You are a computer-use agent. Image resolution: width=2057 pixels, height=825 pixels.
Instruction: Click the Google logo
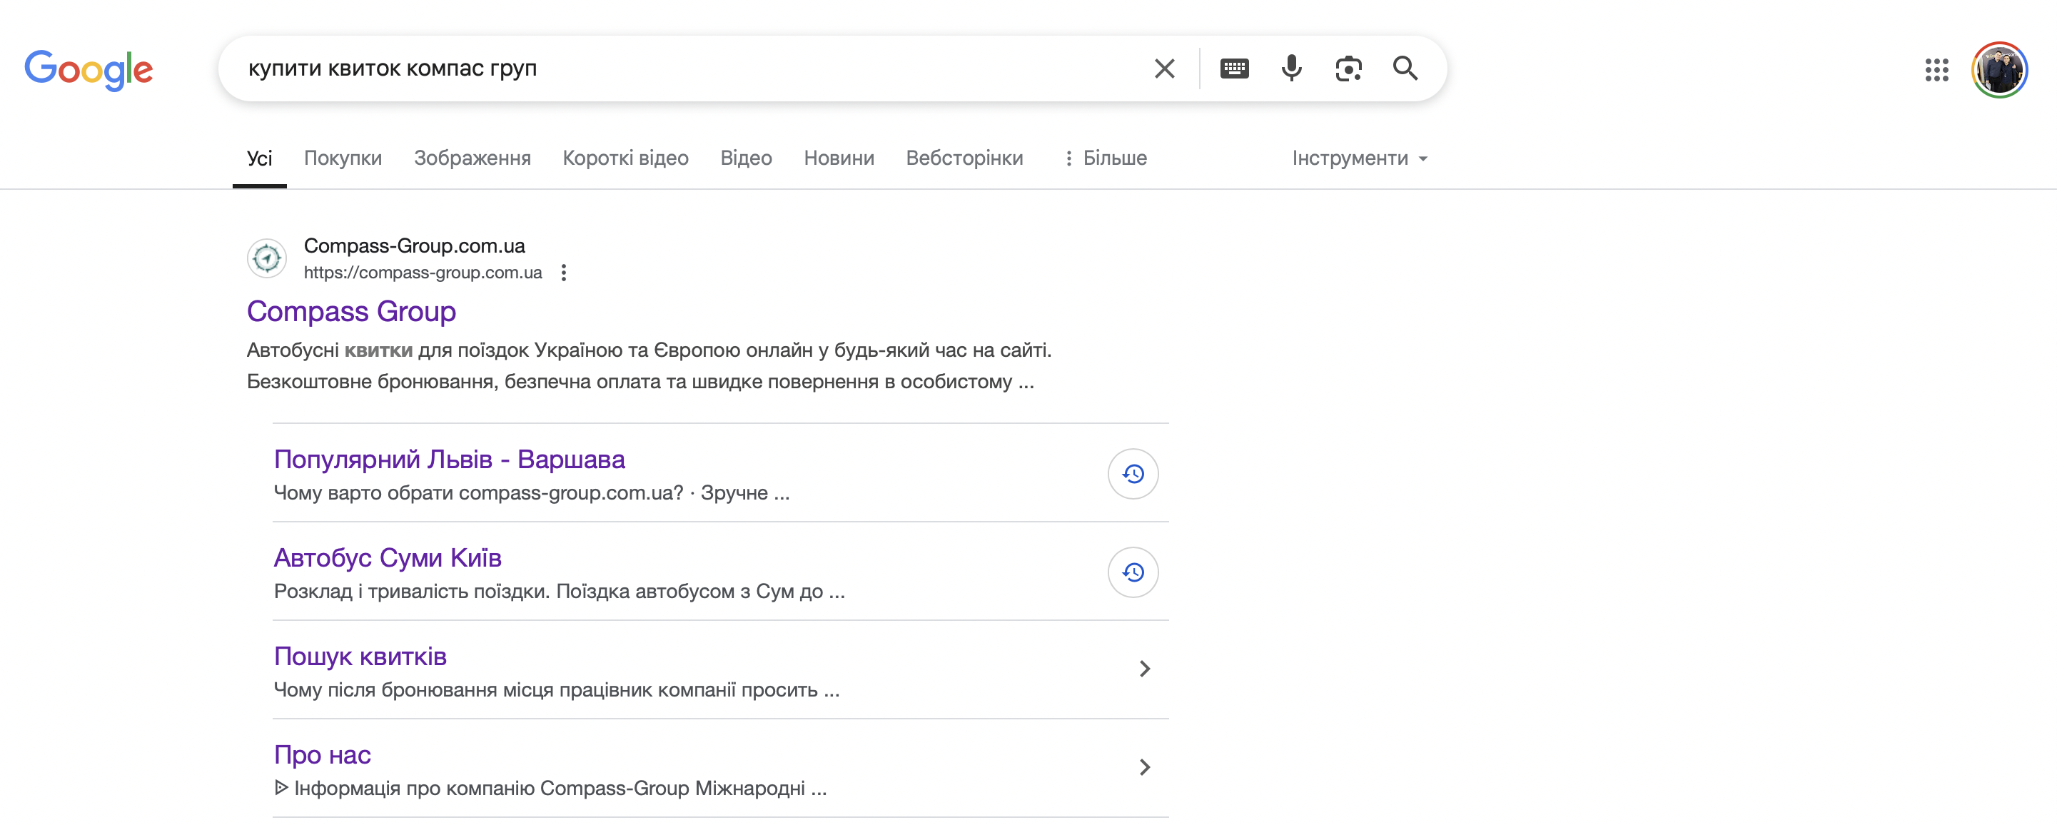tap(89, 69)
